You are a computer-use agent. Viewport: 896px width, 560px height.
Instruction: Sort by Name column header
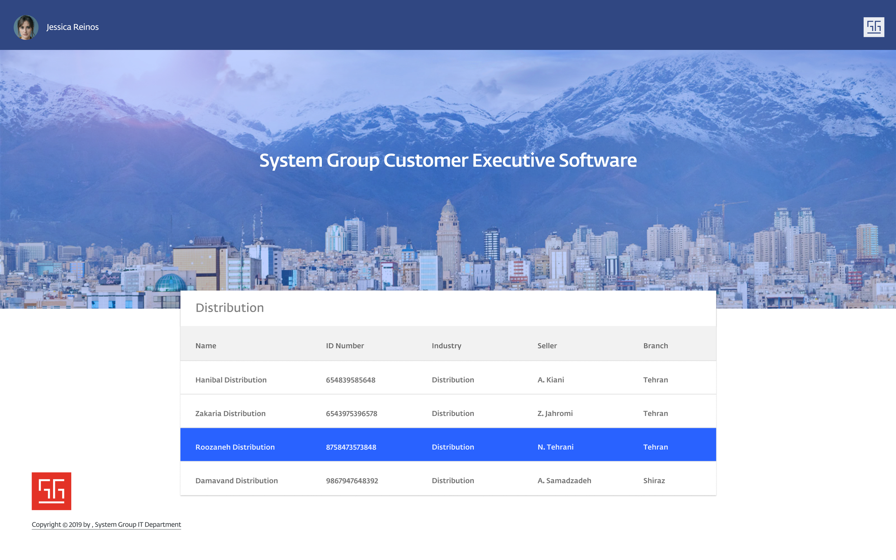[206, 345]
